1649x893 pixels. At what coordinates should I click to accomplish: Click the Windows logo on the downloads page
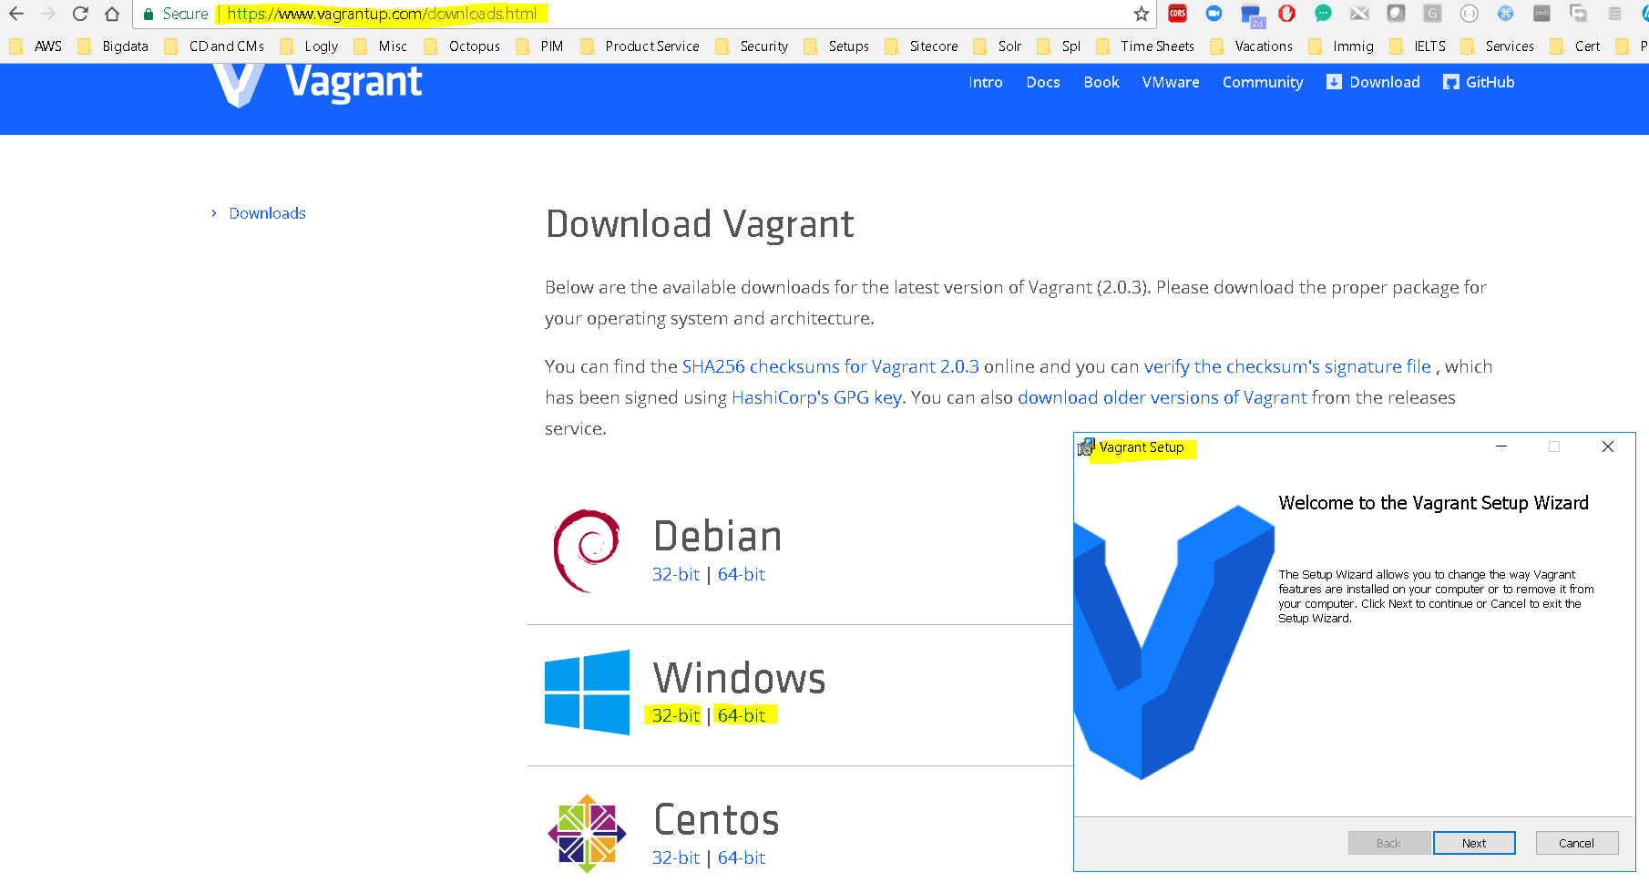coord(587,693)
